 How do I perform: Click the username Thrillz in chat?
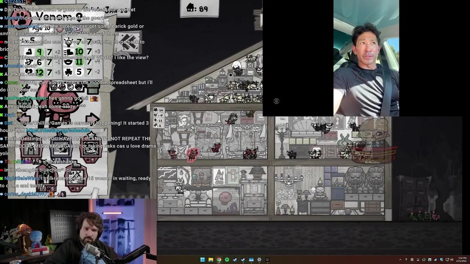[11, 139]
